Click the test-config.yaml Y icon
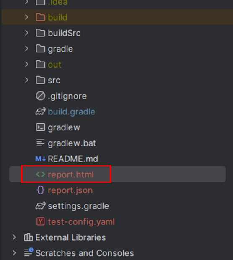This screenshot has height=260, width=233. click(x=40, y=221)
